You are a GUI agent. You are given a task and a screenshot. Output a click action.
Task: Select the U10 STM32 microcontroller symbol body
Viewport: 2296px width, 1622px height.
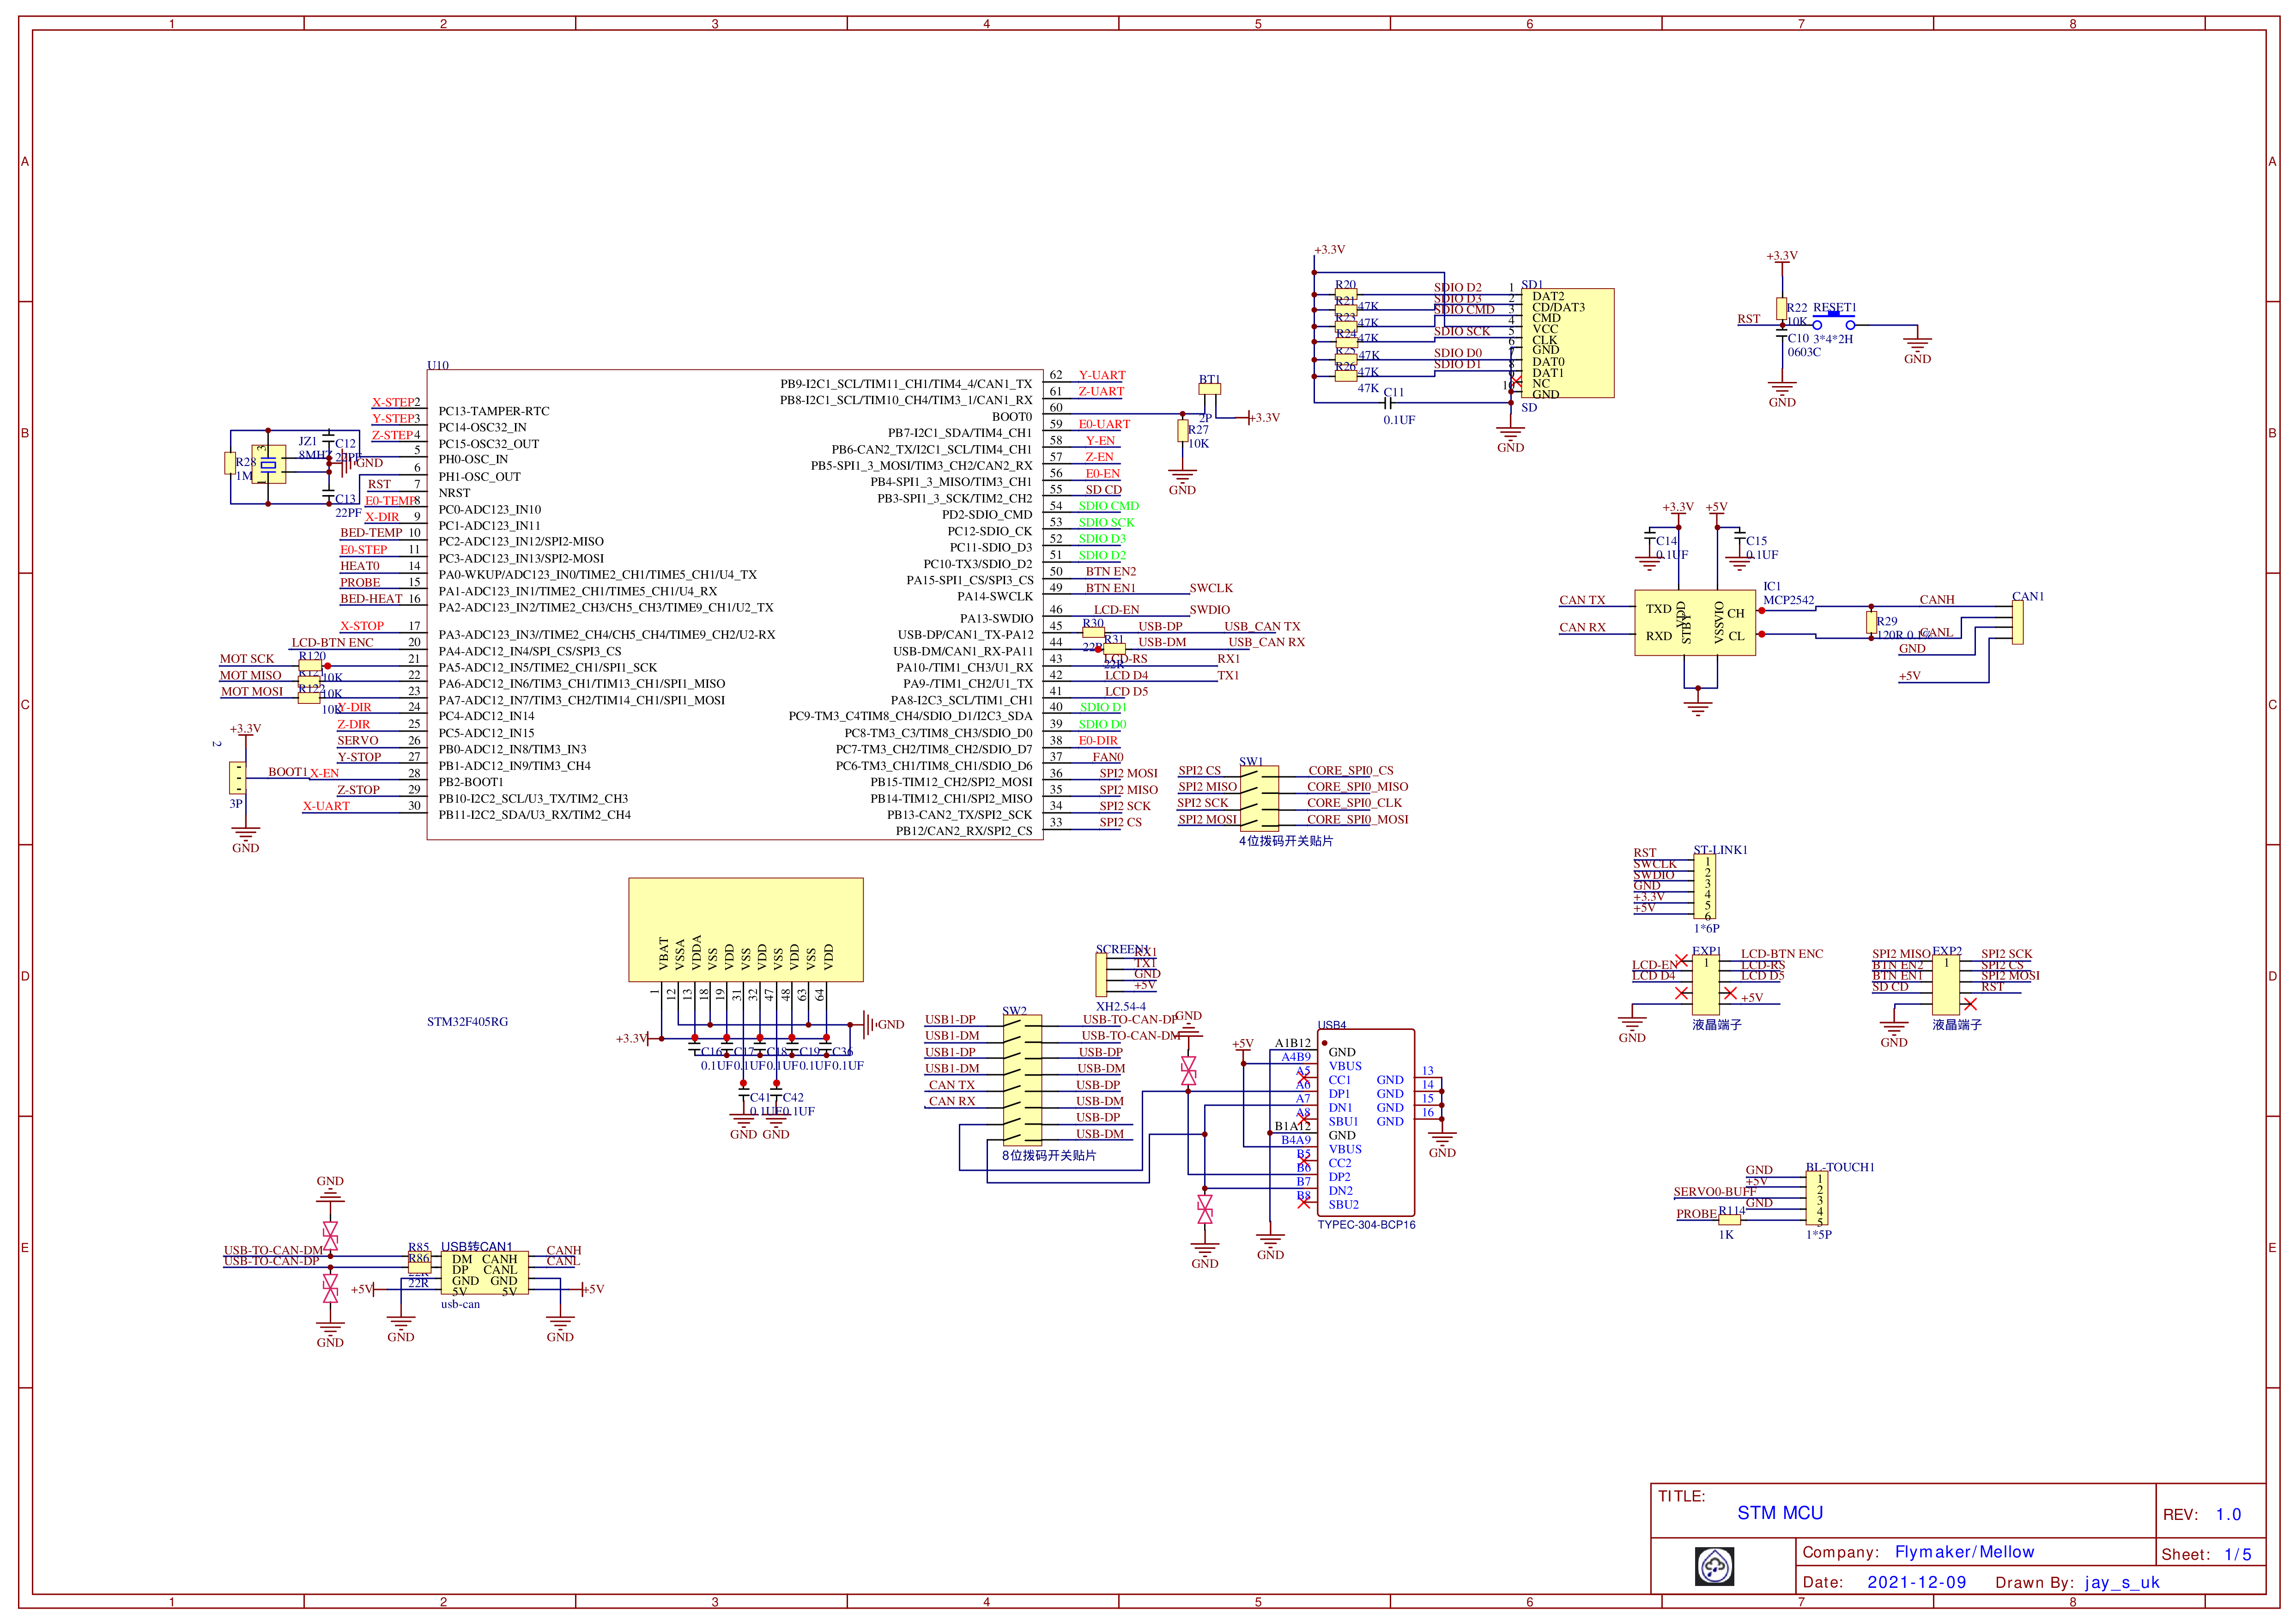coord(735,605)
